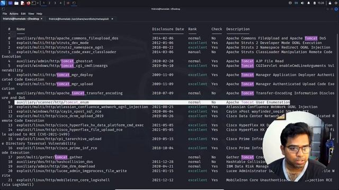
Task: Click exploit/windows/http/tomcat_cgi_cmdlineargs entry
Action: 62,65
